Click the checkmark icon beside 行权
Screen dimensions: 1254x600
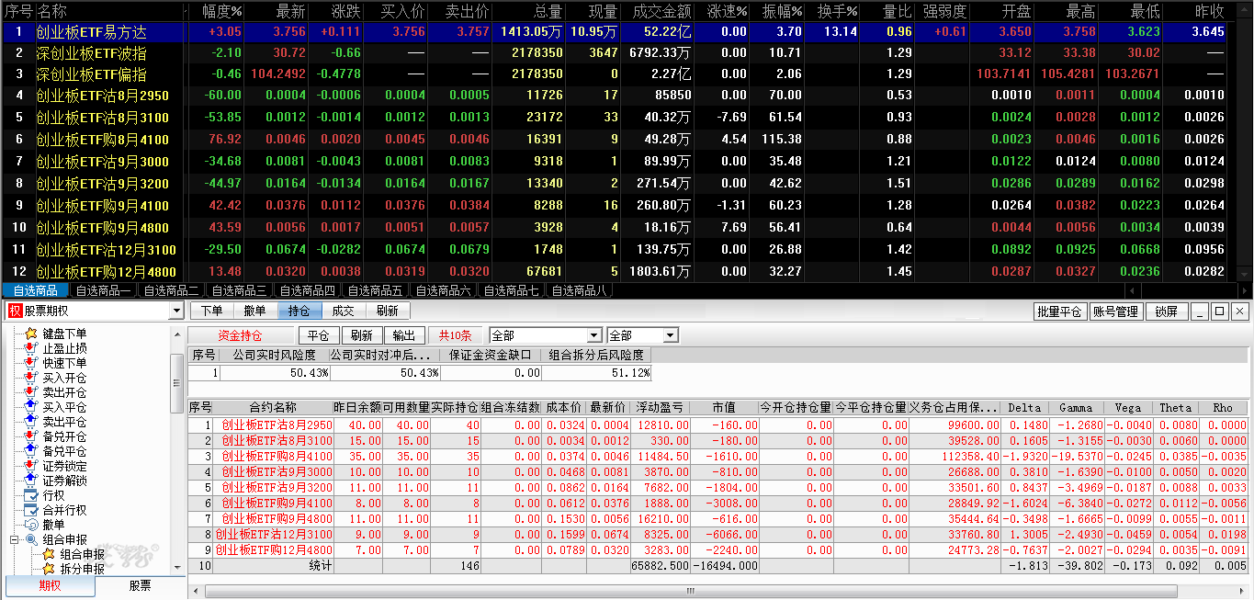pos(31,495)
